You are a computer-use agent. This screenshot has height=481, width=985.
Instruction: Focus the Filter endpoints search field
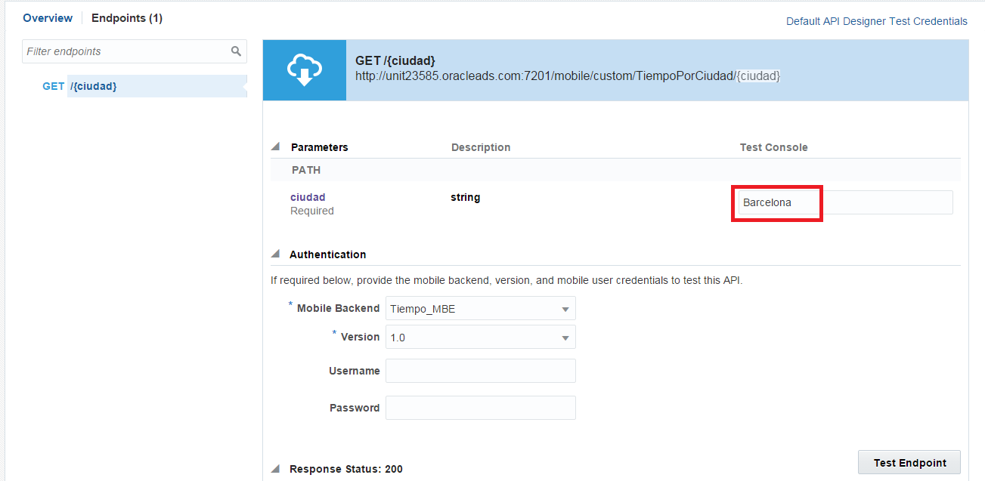coord(135,51)
